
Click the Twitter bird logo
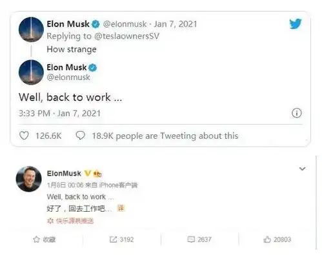pyautogui.click(x=296, y=24)
